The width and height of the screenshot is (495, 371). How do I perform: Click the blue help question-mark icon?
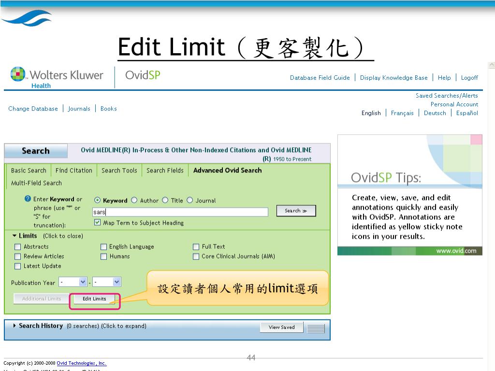click(x=28, y=199)
